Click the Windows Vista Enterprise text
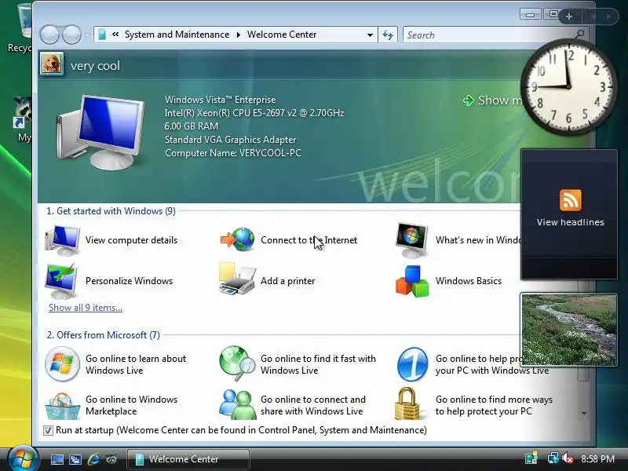 click(220, 100)
